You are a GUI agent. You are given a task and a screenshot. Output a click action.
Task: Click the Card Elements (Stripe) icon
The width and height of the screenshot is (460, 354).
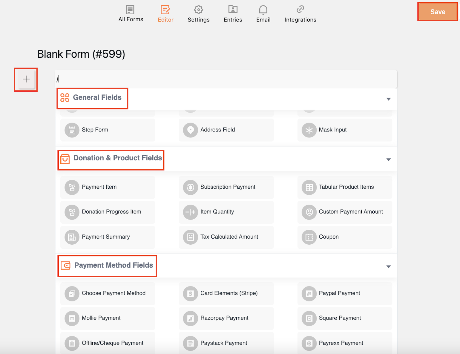(x=190, y=294)
